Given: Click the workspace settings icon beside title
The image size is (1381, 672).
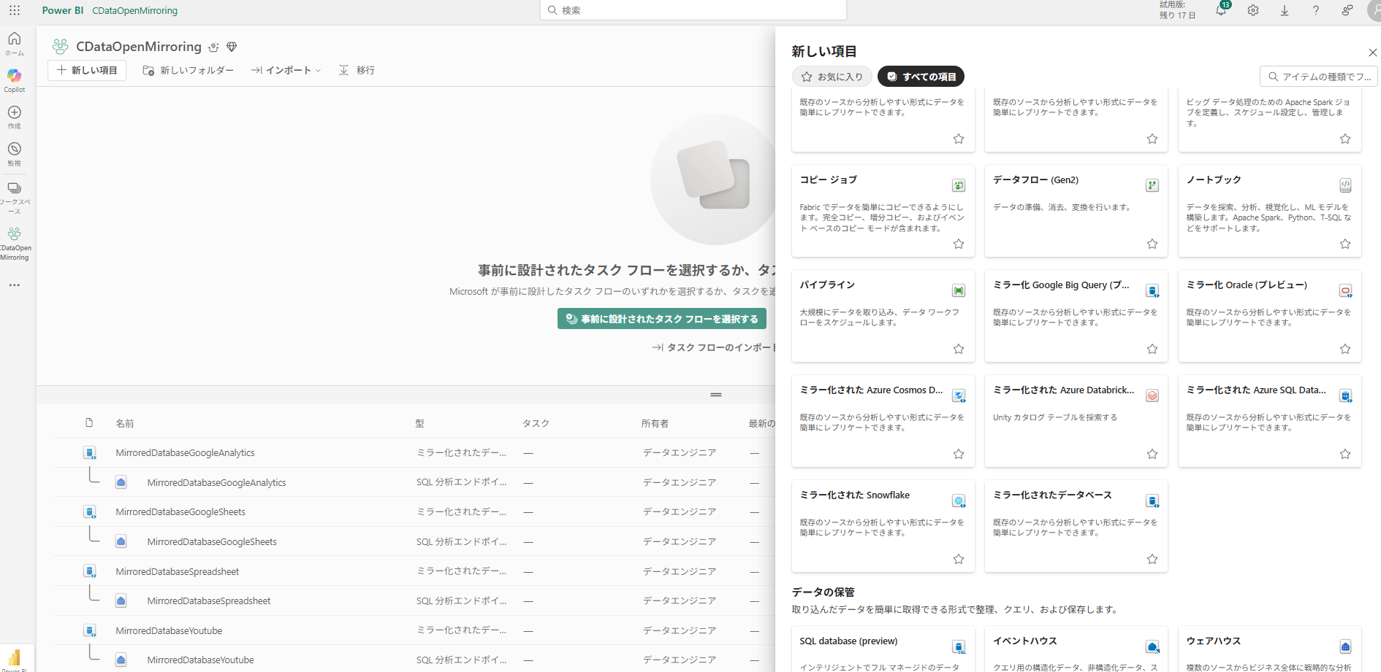Looking at the screenshot, I should coord(213,47).
